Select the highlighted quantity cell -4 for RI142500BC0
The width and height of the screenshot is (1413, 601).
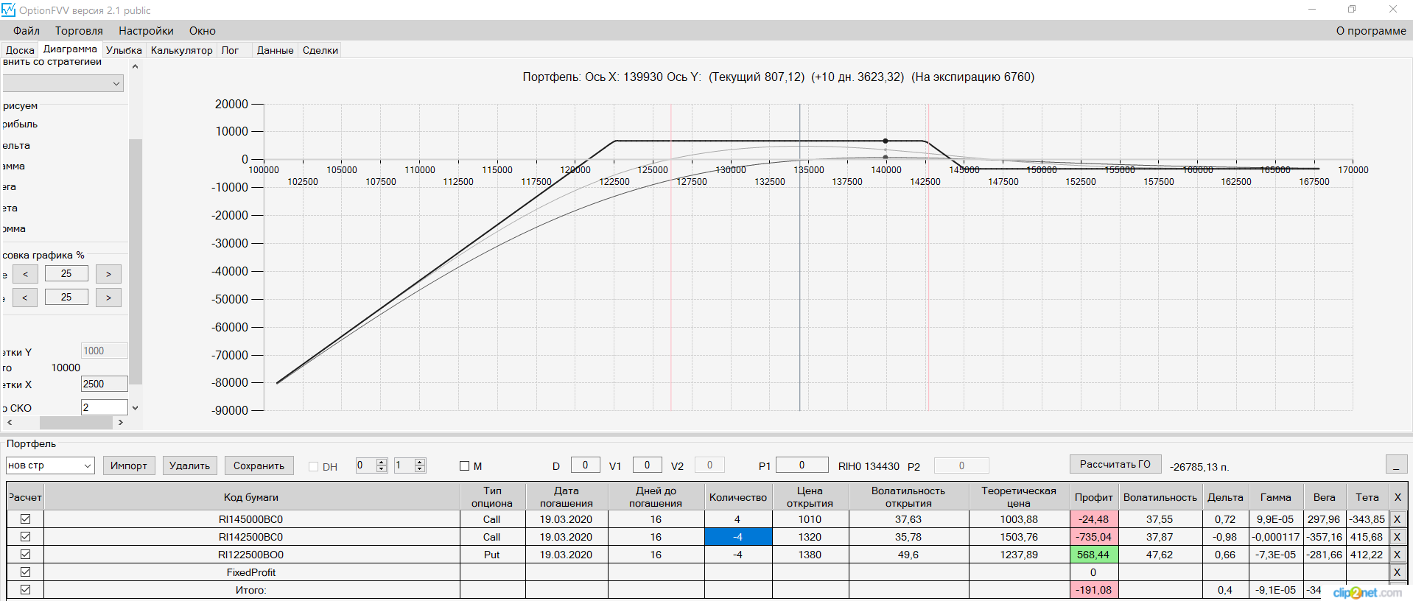tap(738, 537)
